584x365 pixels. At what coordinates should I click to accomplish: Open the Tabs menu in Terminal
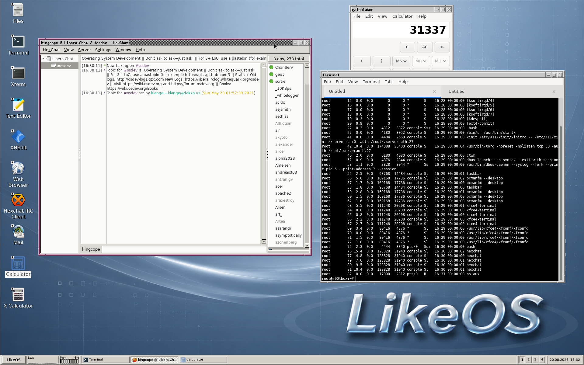pyautogui.click(x=389, y=82)
